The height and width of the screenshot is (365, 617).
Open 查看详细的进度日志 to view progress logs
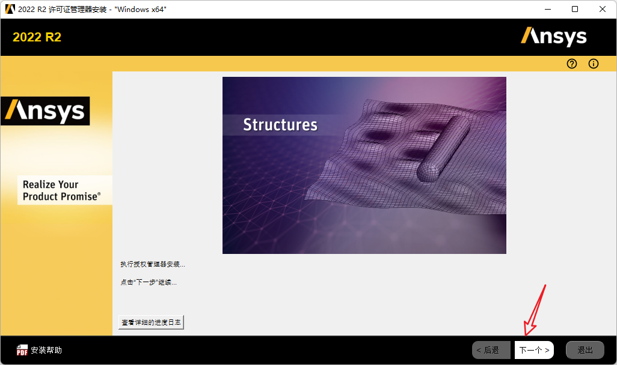(x=150, y=322)
